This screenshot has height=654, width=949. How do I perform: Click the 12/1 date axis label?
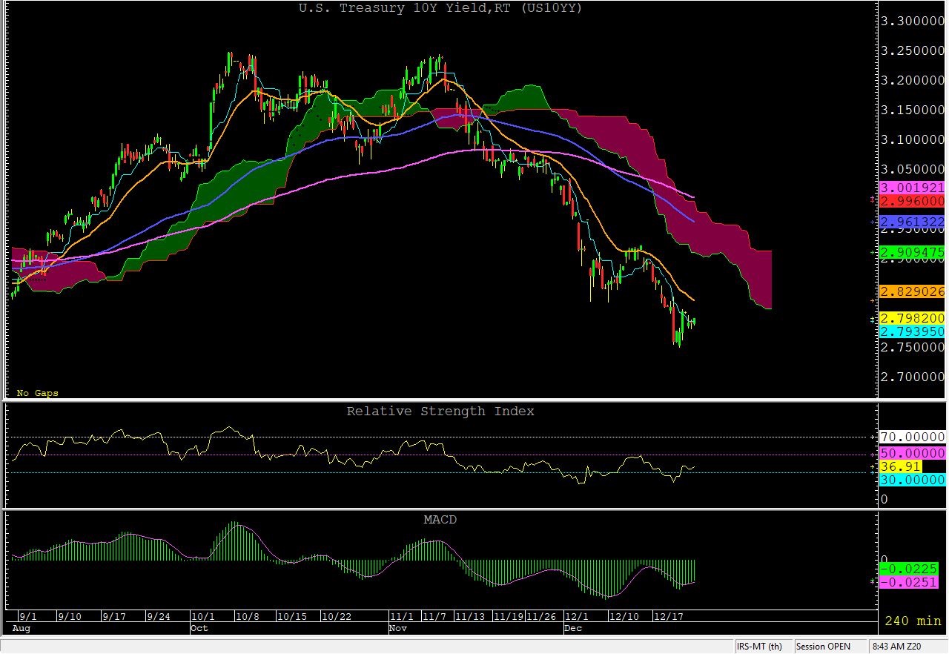point(576,617)
